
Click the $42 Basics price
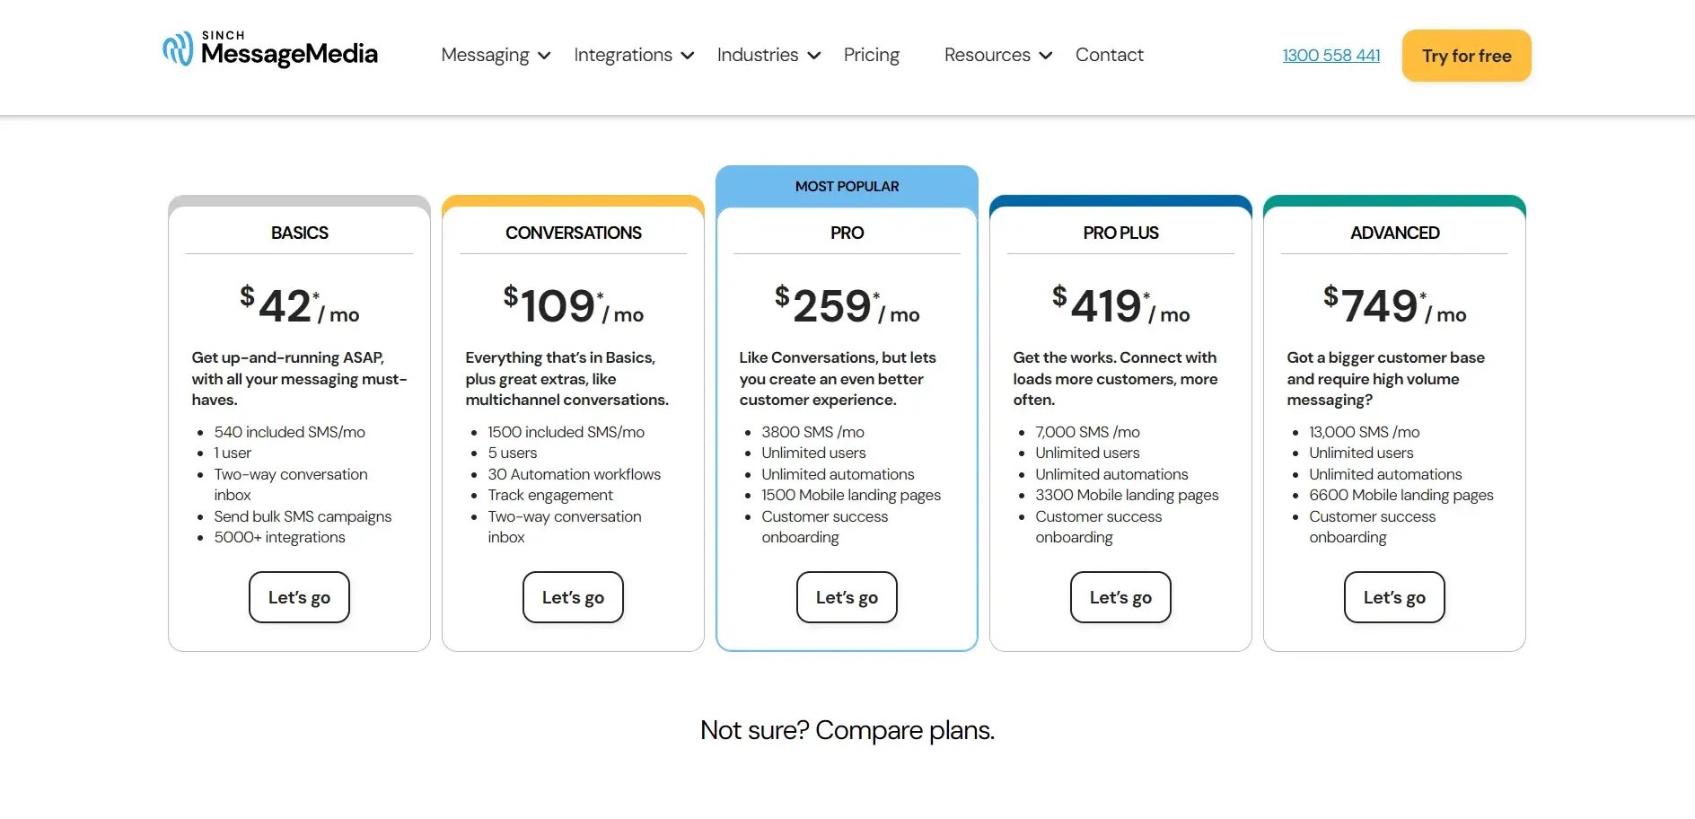[295, 305]
